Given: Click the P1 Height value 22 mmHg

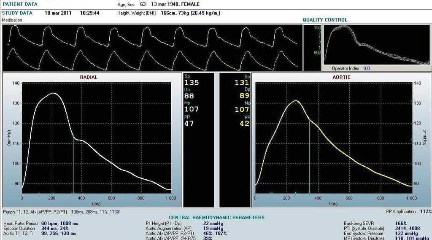Looking at the screenshot, I should coord(213,224).
